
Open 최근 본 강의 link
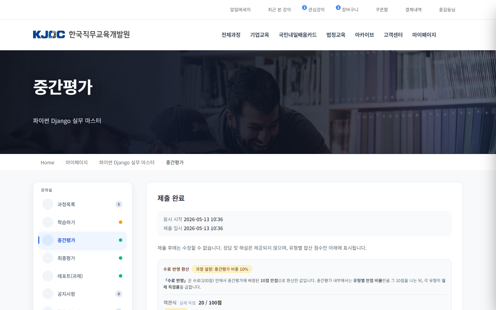tap(279, 10)
